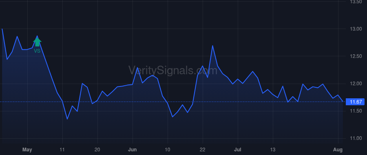
Task: Click the 13.50 price axis label
Action: click(x=356, y=2)
